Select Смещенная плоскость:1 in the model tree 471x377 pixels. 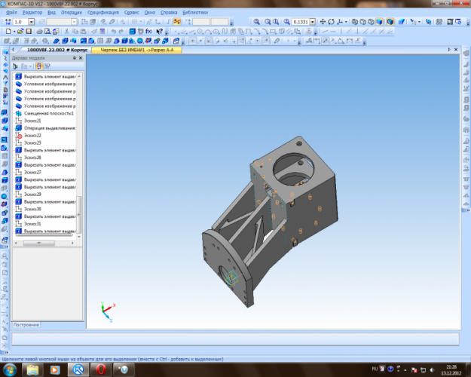(48, 113)
